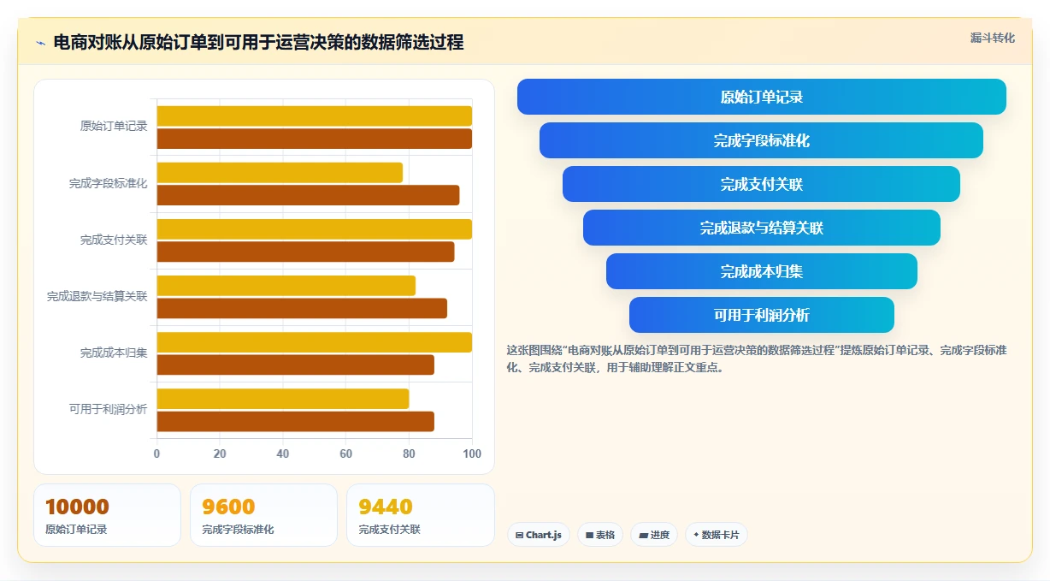This screenshot has height=581, width=1050.
Task: Click the yellow bar for 可用于利润分析
Action: tap(283, 399)
